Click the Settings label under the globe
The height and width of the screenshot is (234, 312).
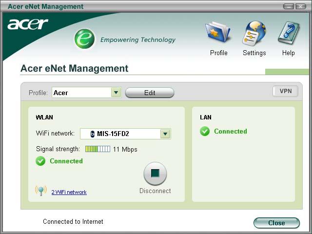click(254, 53)
